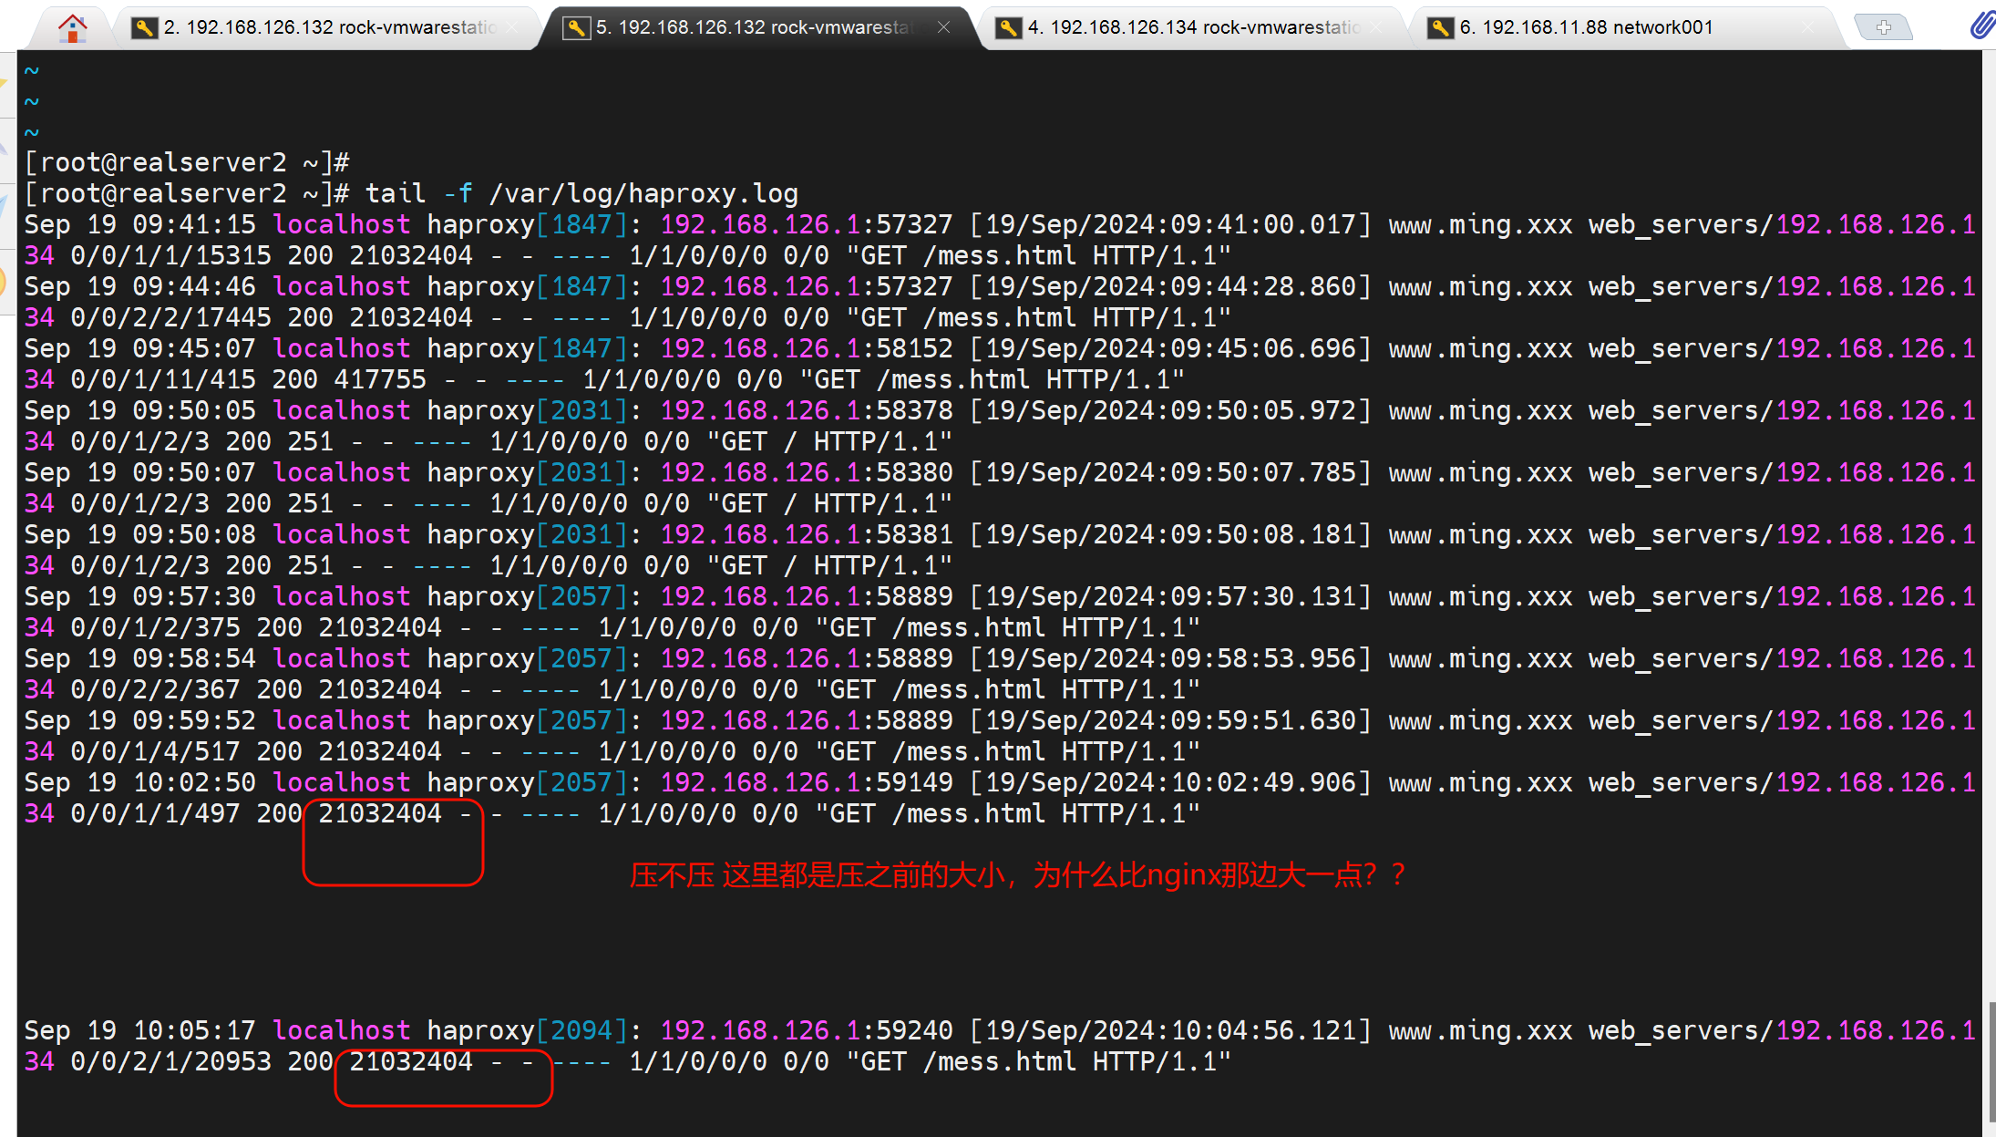
Task: Switch to tab 2 192.168.126.132
Action: point(328,28)
